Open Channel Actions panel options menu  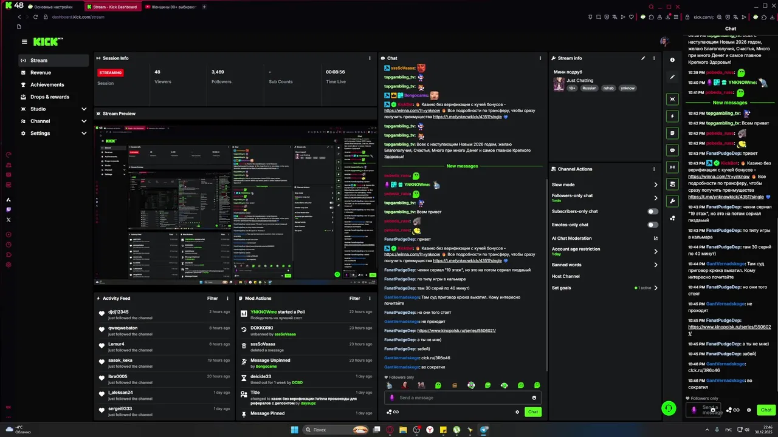pyautogui.click(x=654, y=169)
